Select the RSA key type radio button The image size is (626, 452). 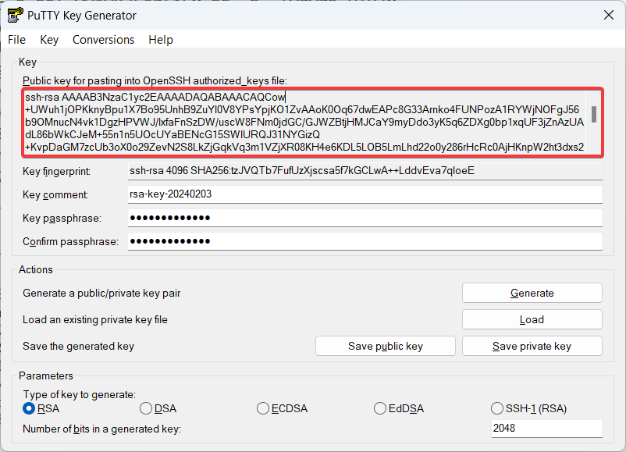(29, 408)
